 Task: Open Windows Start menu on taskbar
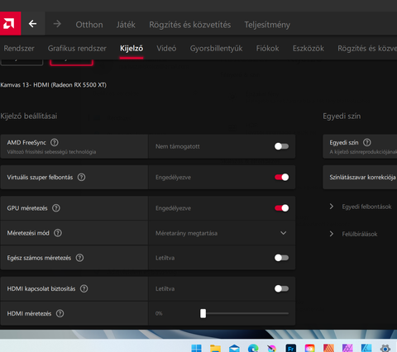tap(197, 348)
